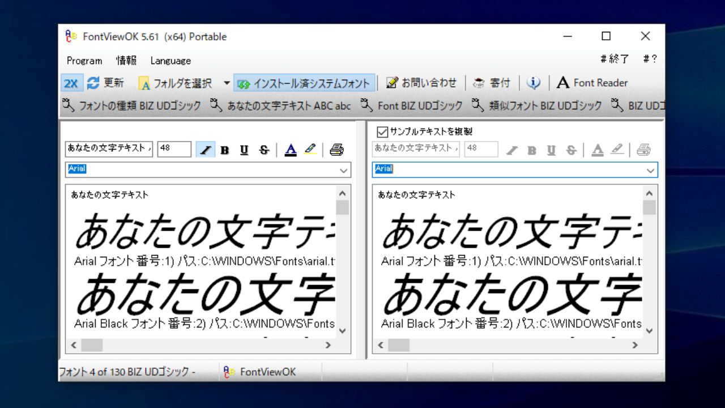Click status bar フォント 4 of 130 text
This screenshot has height=408, width=725.
tap(127, 372)
